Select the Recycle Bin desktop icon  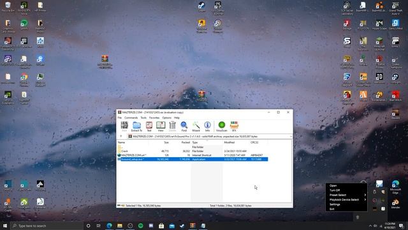coord(8,7)
